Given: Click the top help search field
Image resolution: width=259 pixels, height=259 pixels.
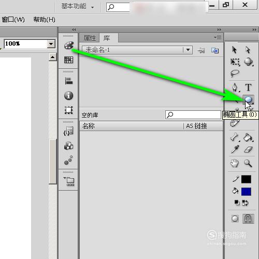Looking at the screenshot, I should [x=118, y=7].
